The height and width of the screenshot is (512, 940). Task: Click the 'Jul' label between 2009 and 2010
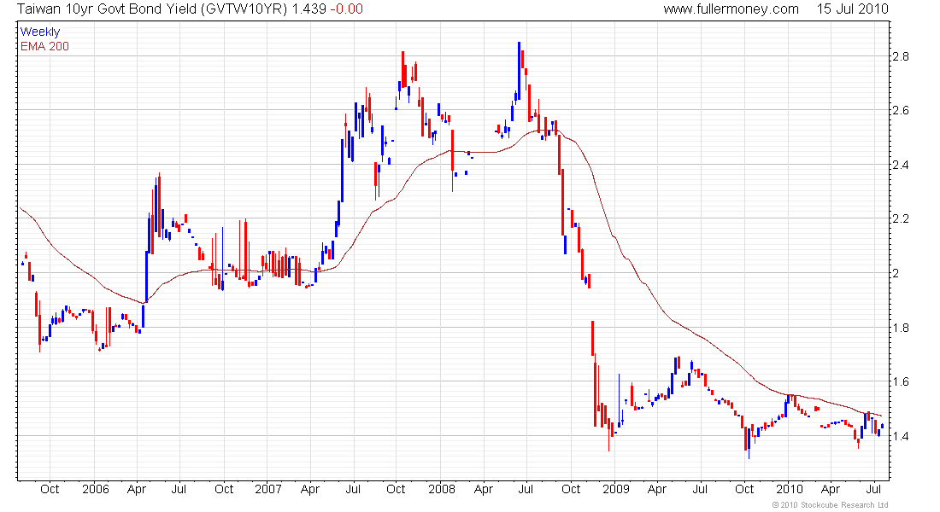pos(700,489)
